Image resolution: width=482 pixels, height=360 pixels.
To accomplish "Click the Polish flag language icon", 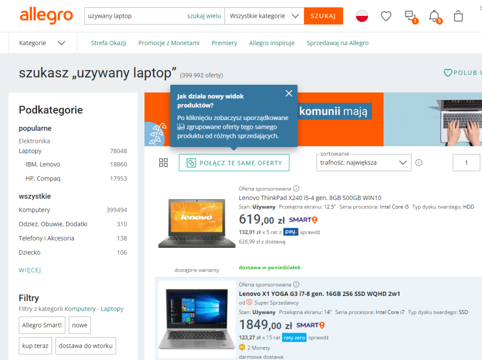I will coord(362,16).
